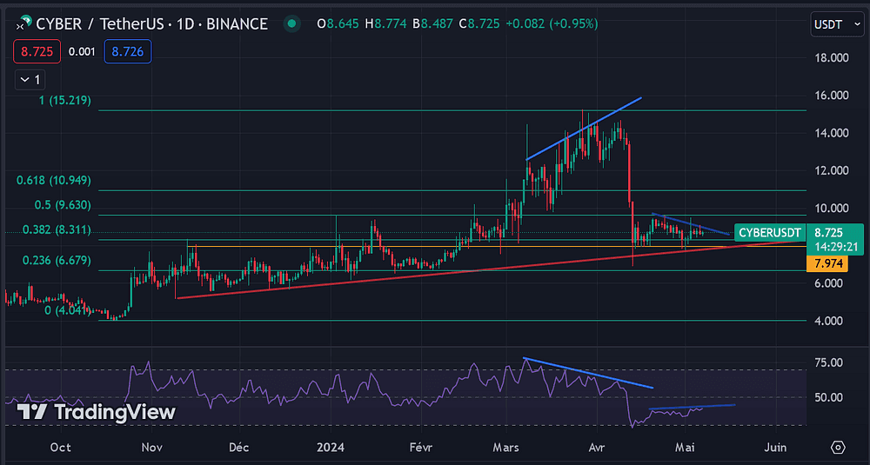Click the Déc label on time axis

coord(239,448)
